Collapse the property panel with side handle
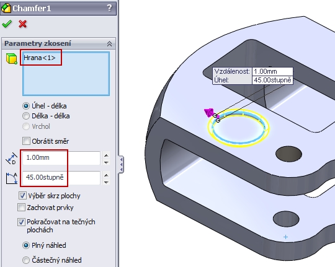The image size is (335, 267). (121, 164)
